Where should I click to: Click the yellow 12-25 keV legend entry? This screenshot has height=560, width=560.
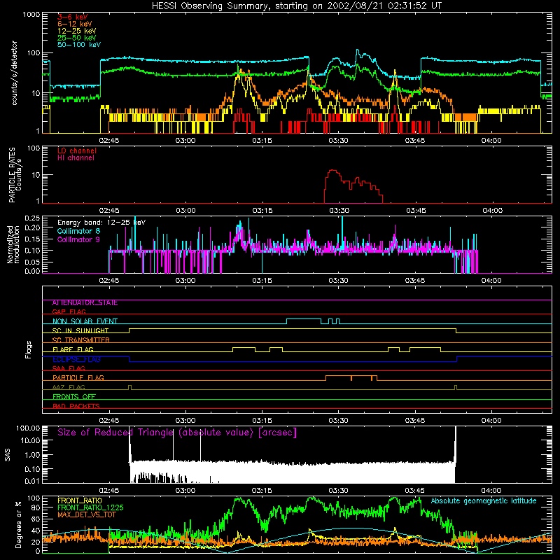click(x=77, y=31)
